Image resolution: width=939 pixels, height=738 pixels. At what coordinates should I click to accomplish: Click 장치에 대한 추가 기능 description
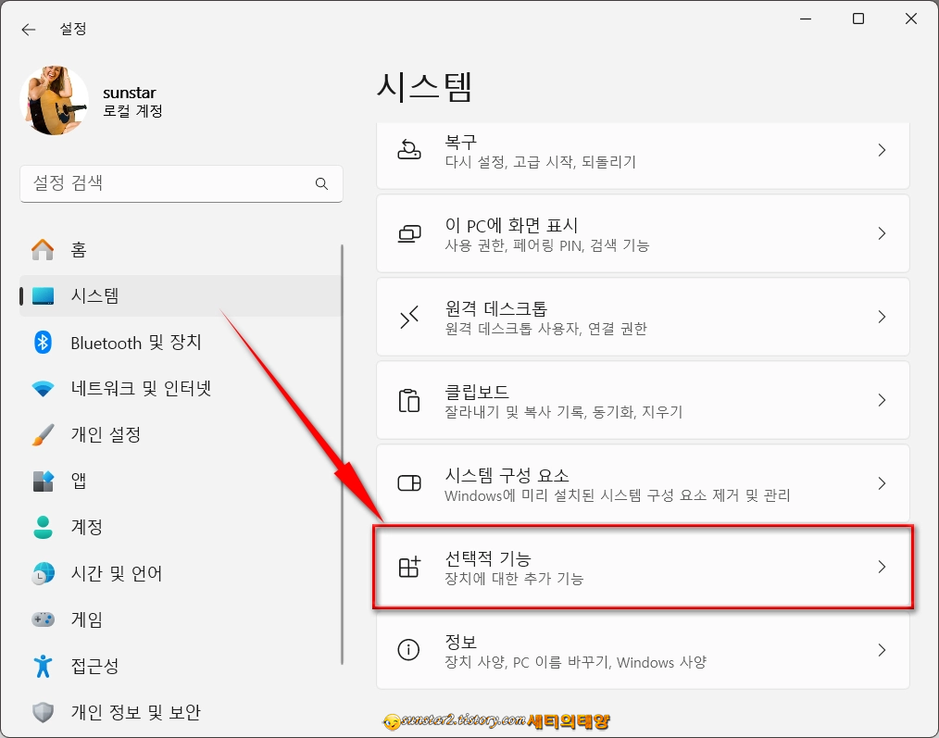tap(514, 579)
